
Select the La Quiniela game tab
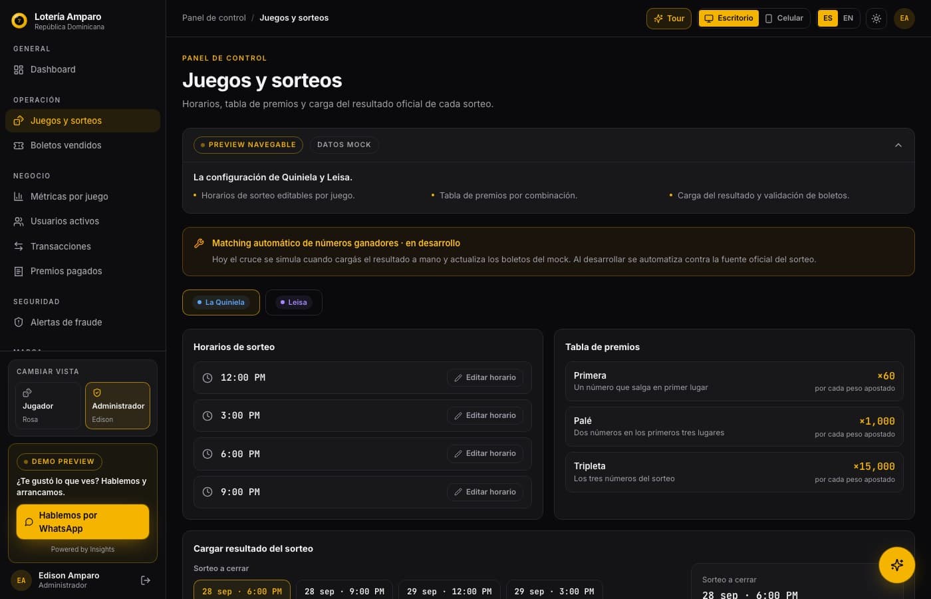pyautogui.click(x=221, y=302)
